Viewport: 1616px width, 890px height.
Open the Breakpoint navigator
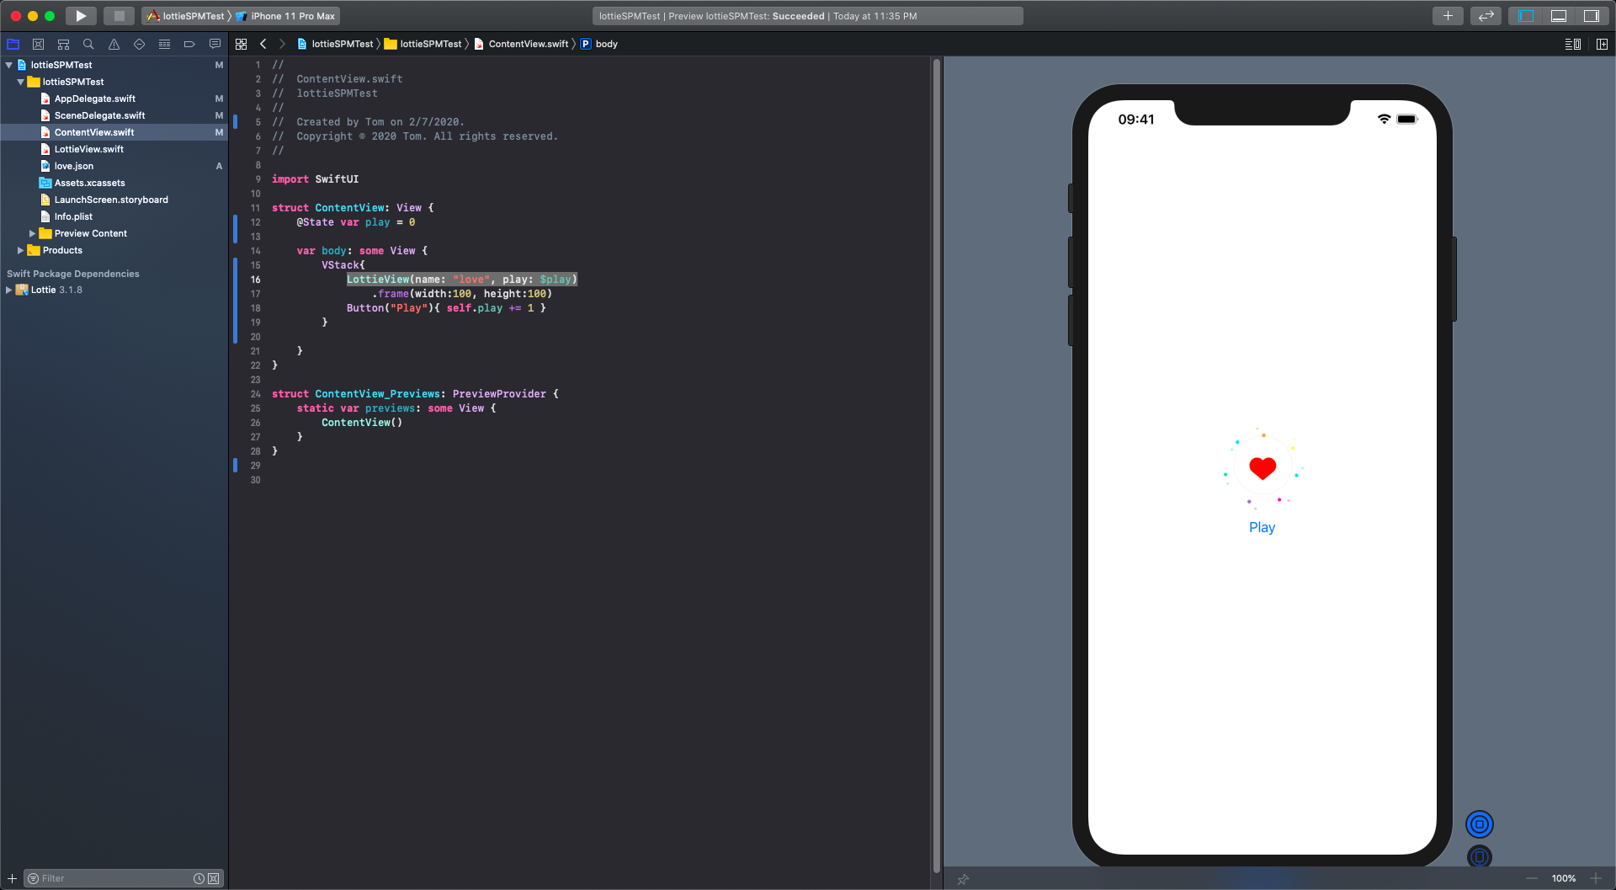(189, 44)
